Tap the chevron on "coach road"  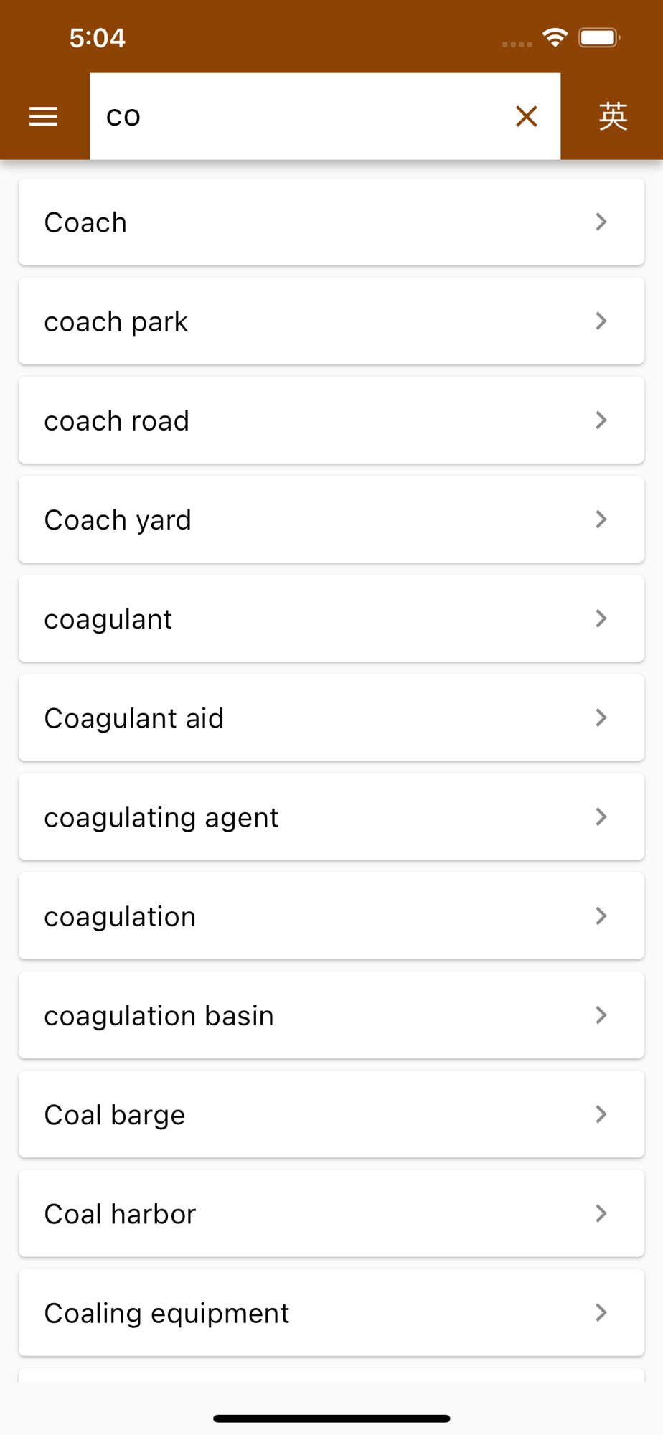tap(601, 420)
